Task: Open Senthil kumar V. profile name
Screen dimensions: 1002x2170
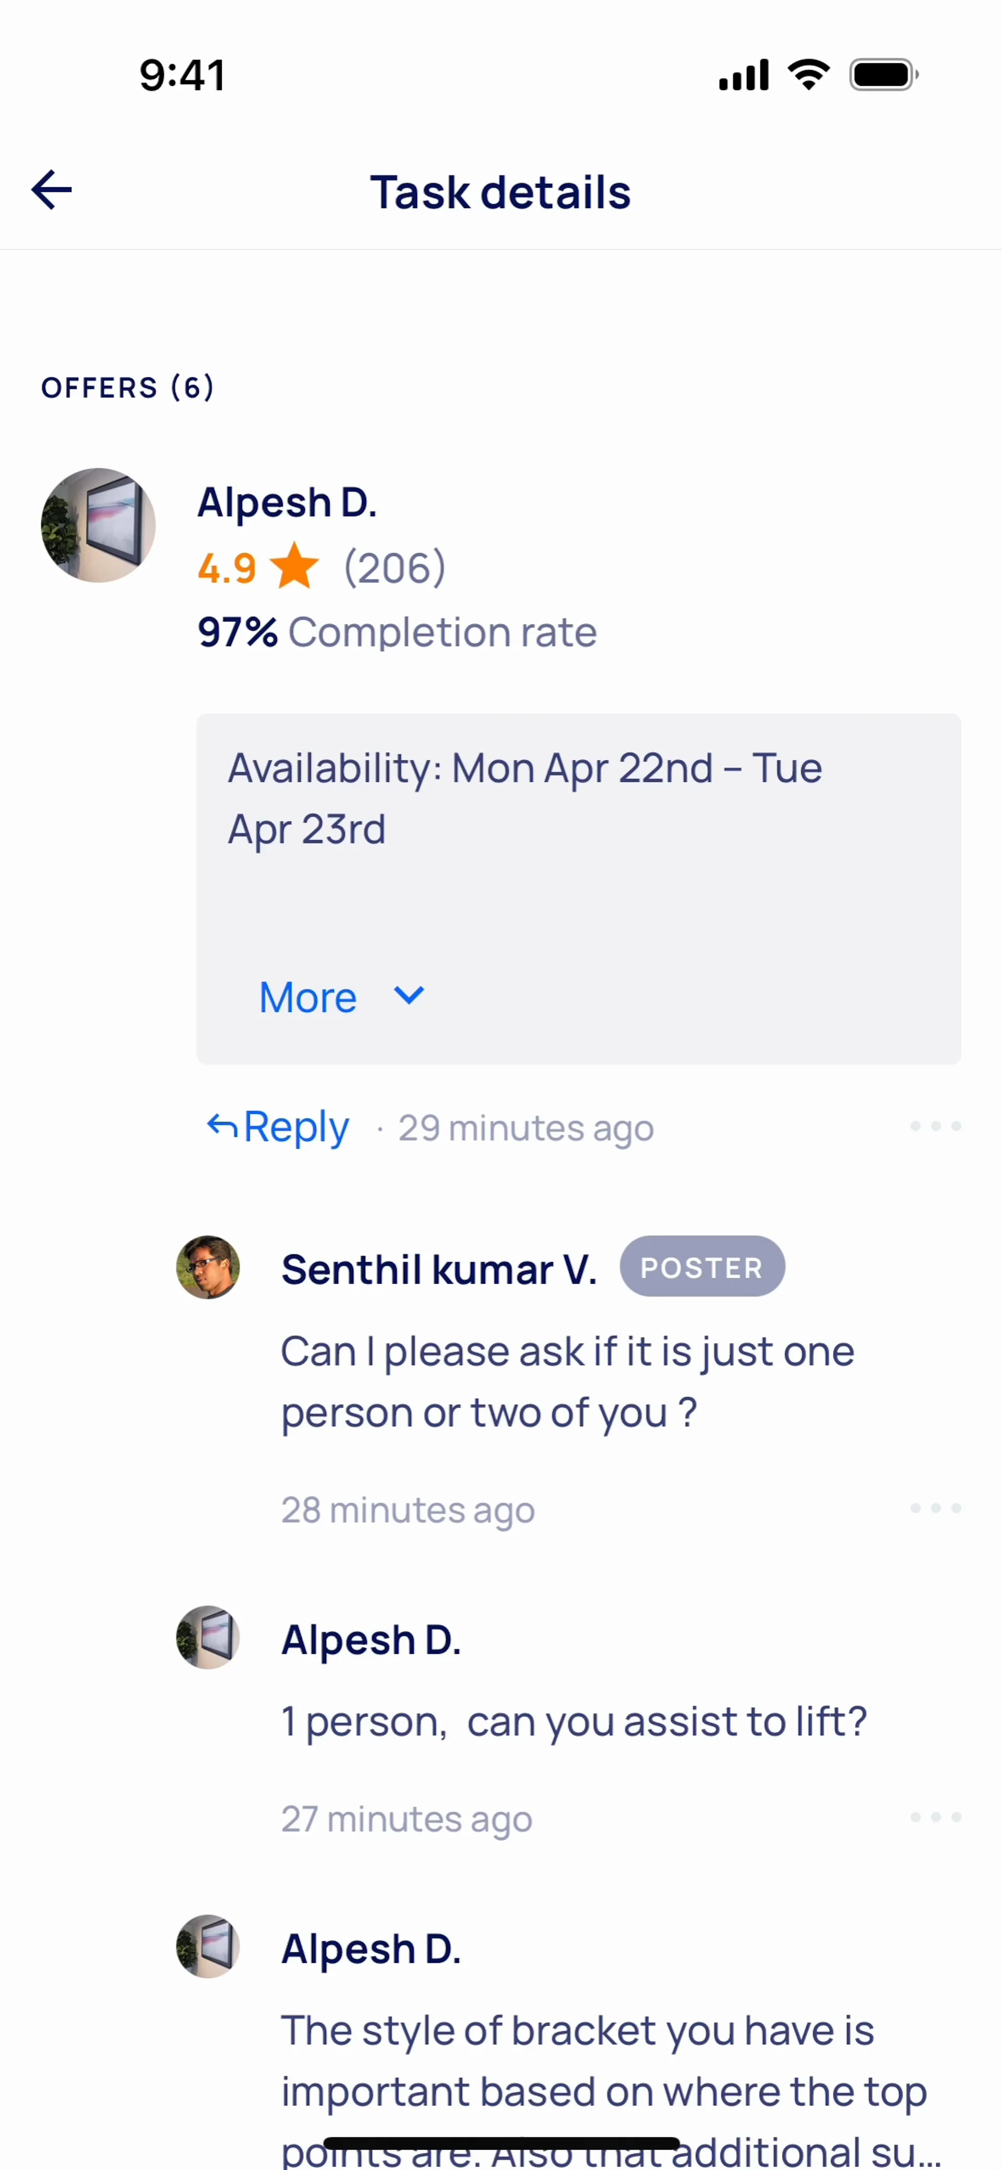Action: (439, 1269)
